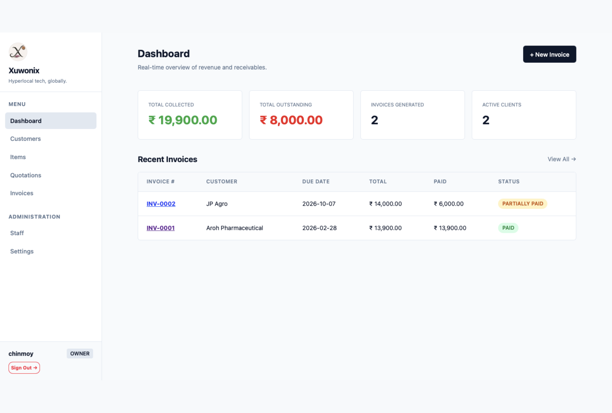
Task: Select the Active Clients card
Action: [x=524, y=115]
